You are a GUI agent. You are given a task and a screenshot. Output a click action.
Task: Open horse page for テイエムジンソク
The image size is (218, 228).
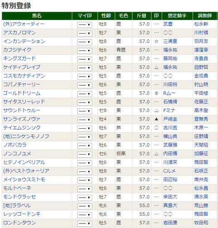(22, 127)
